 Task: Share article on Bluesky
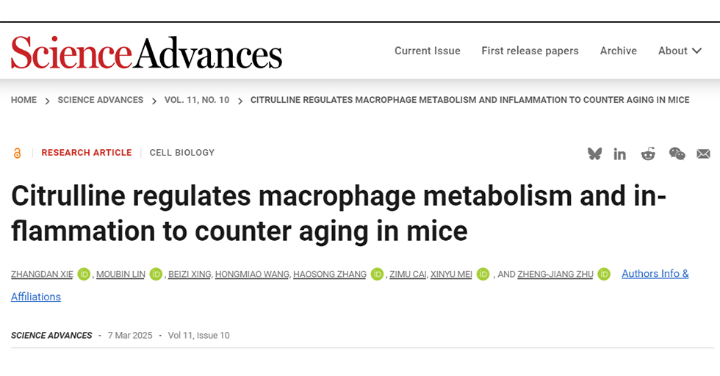coord(594,153)
